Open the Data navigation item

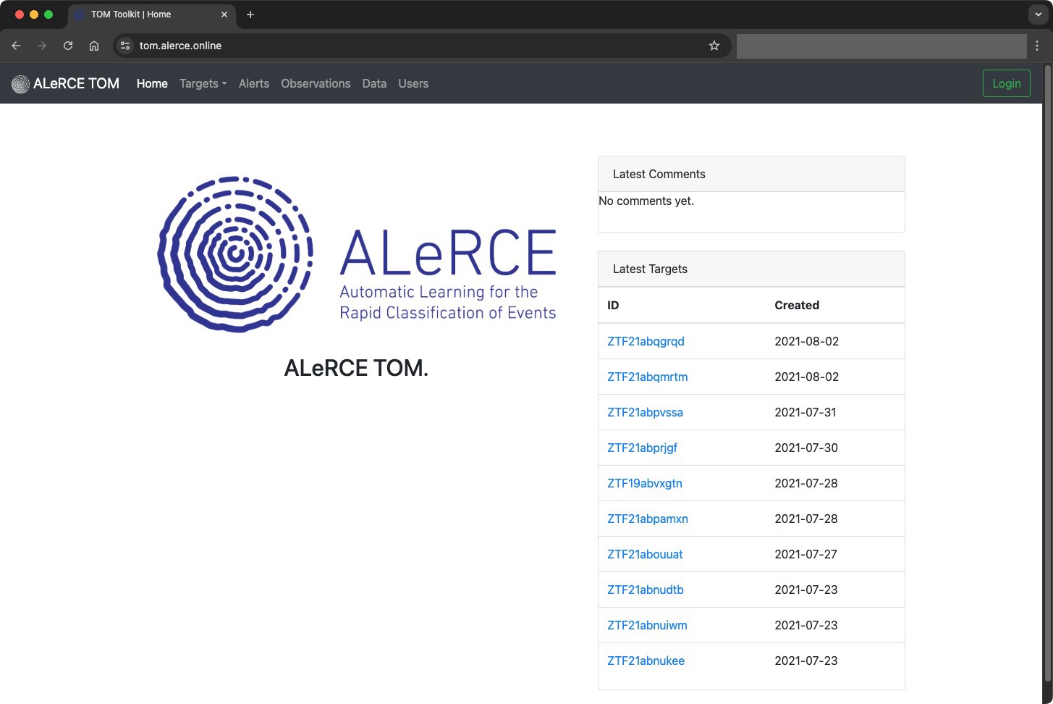pos(374,84)
